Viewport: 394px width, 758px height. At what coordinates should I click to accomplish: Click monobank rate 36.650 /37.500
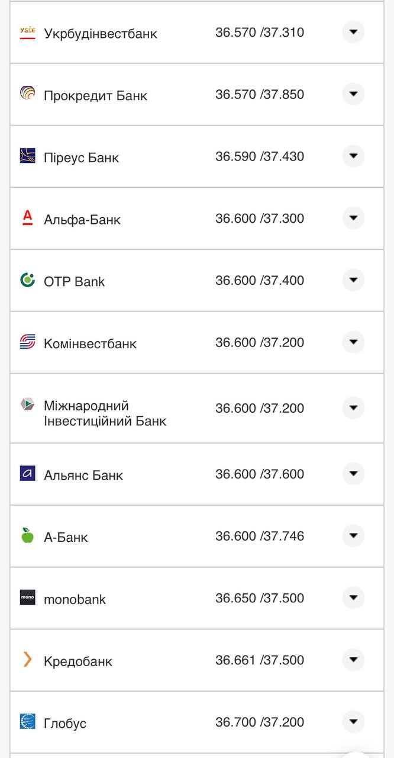(x=260, y=598)
